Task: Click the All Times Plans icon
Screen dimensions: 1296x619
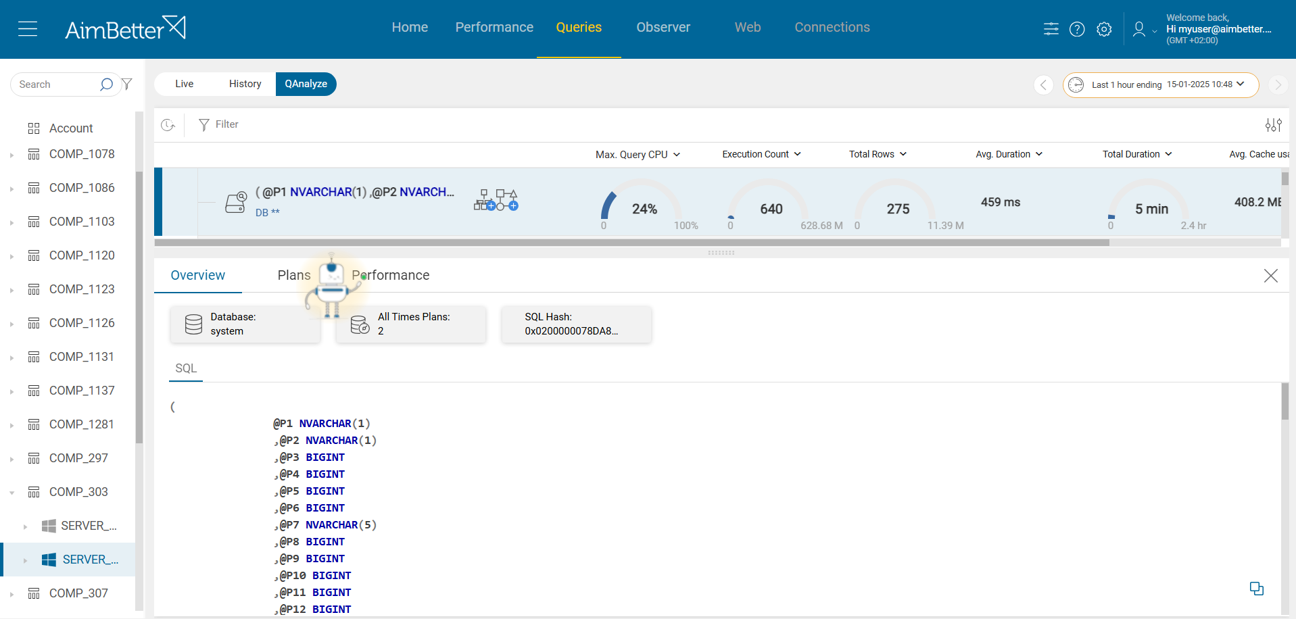Action: (x=360, y=324)
